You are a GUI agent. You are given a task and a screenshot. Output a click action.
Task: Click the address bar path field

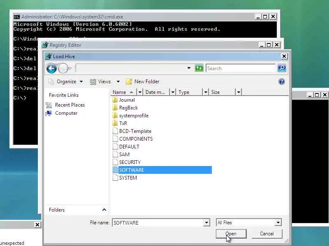click(131, 68)
